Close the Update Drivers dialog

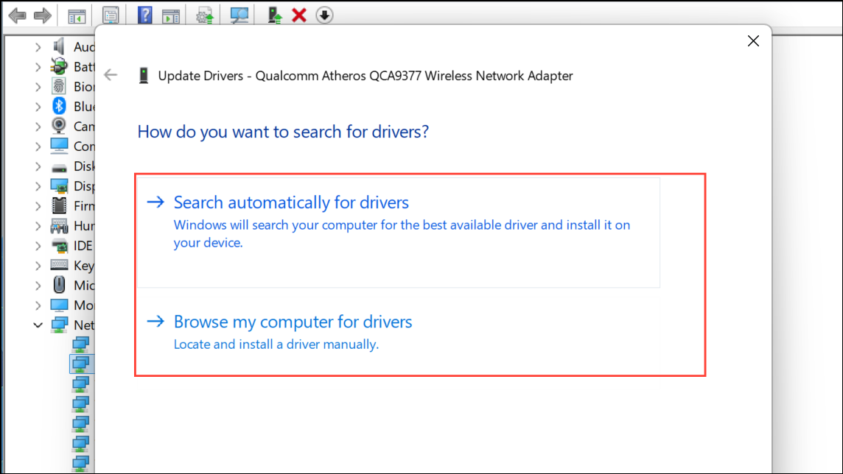(753, 41)
